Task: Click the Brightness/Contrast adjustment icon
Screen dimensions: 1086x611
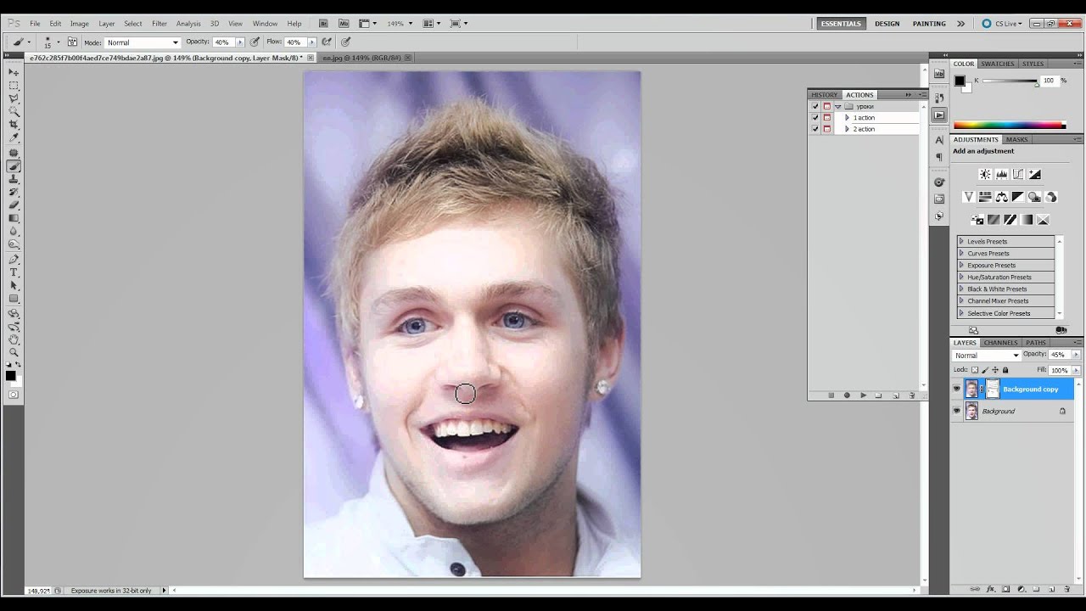Action: (x=985, y=174)
